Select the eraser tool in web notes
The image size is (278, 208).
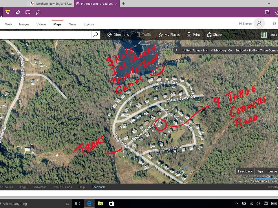[x=18, y=12]
